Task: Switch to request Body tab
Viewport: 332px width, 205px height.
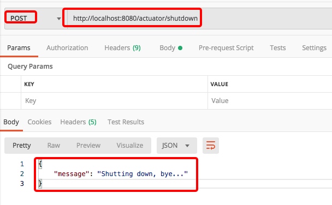Action: (171, 48)
